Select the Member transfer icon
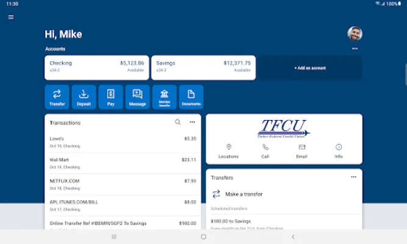407x244 pixels. click(x=164, y=97)
